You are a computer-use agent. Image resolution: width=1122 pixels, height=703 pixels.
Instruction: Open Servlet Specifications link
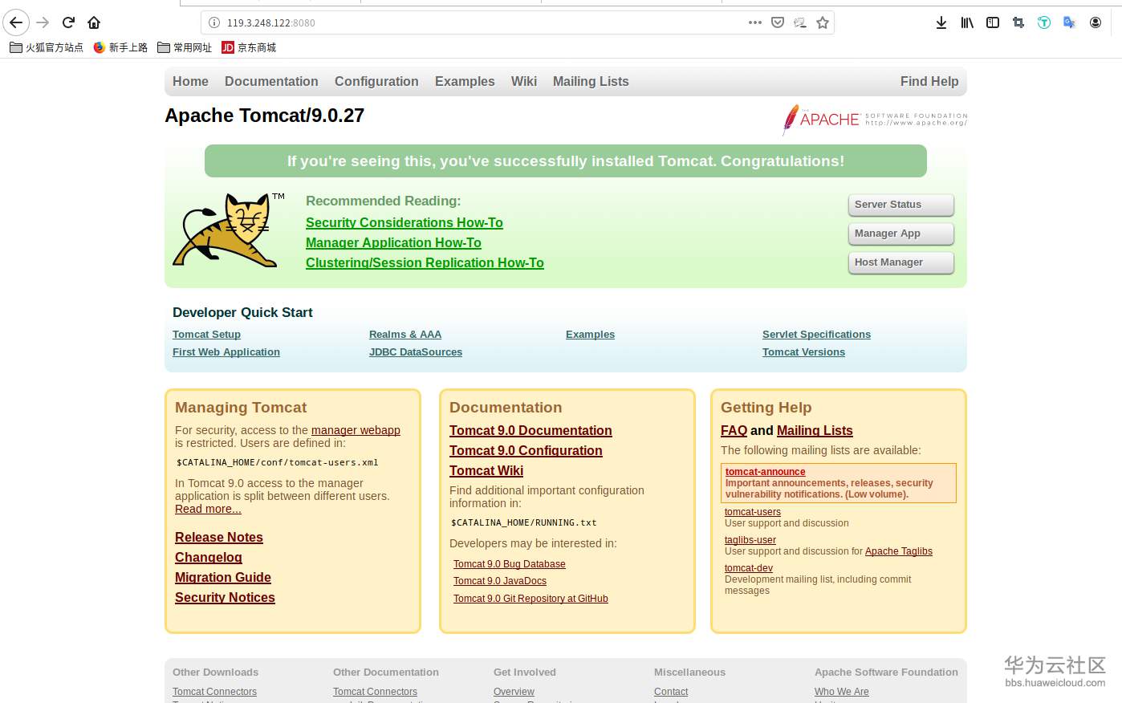(x=816, y=335)
